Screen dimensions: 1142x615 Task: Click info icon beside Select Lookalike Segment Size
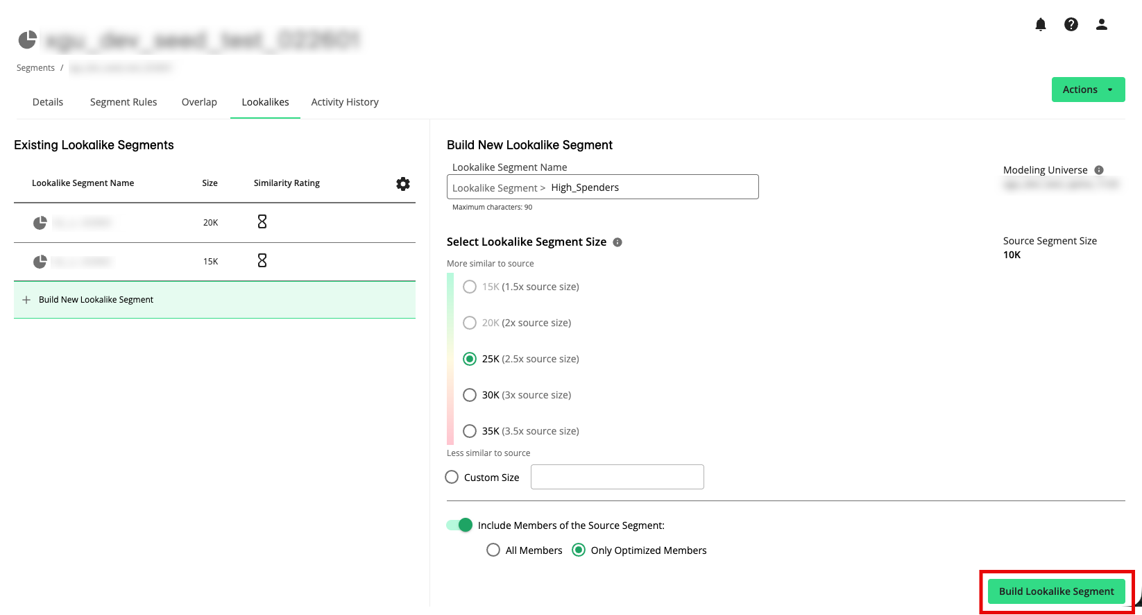pyautogui.click(x=617, y=242)
